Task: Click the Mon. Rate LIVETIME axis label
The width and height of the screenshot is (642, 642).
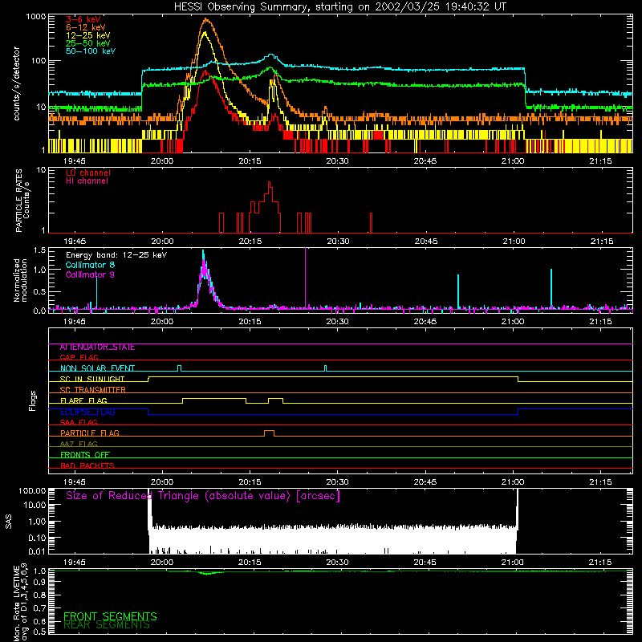Action: tap(21, 601)
